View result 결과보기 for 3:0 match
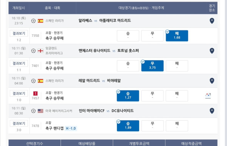 point(19,123)
